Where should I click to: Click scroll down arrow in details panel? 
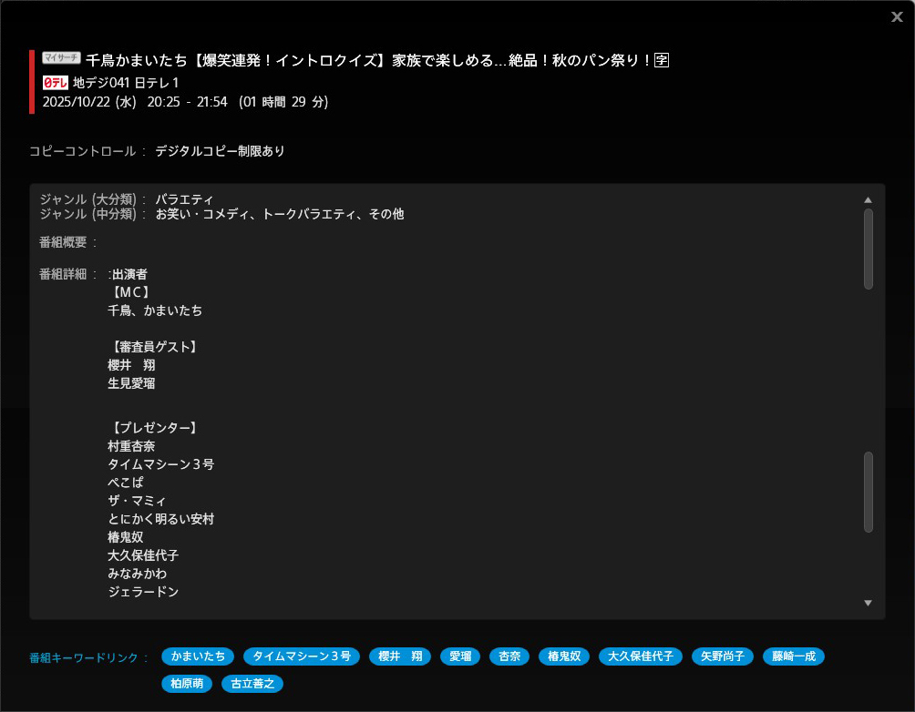[868, 603]
